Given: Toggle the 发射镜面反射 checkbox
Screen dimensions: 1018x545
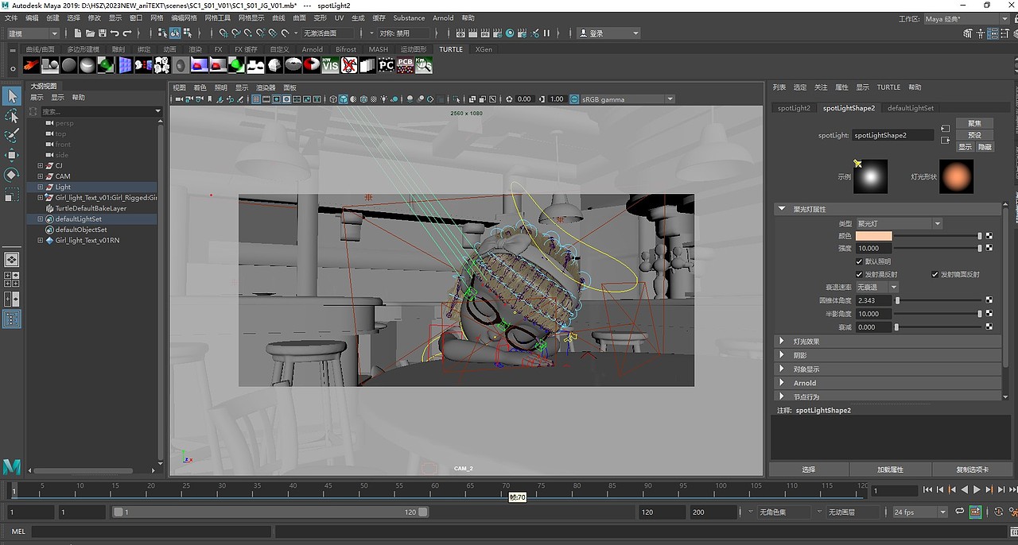Looking at the screenshot, I should click(934, 274).
